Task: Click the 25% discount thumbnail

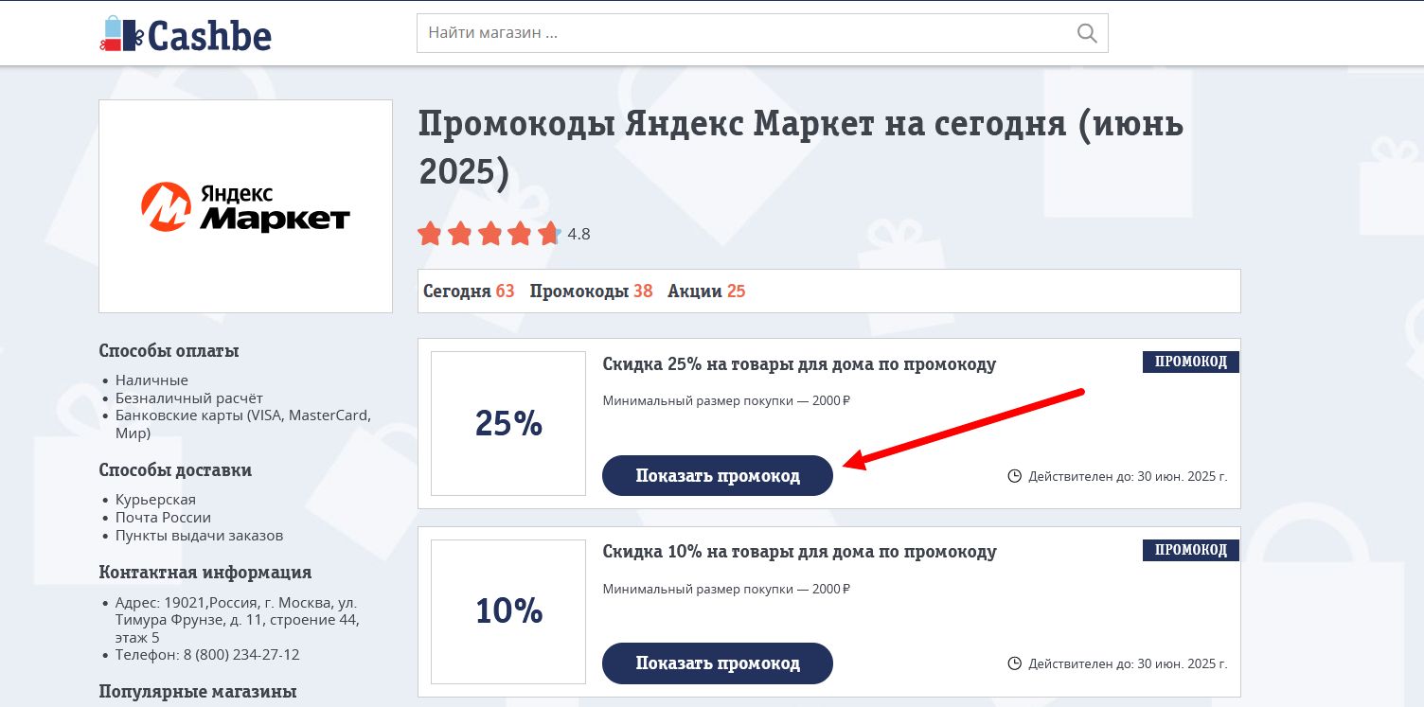Action: (x=508, y=423)
